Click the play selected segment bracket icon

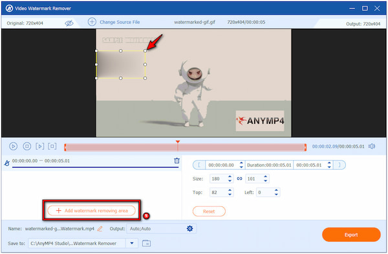(x=52, y=146)
